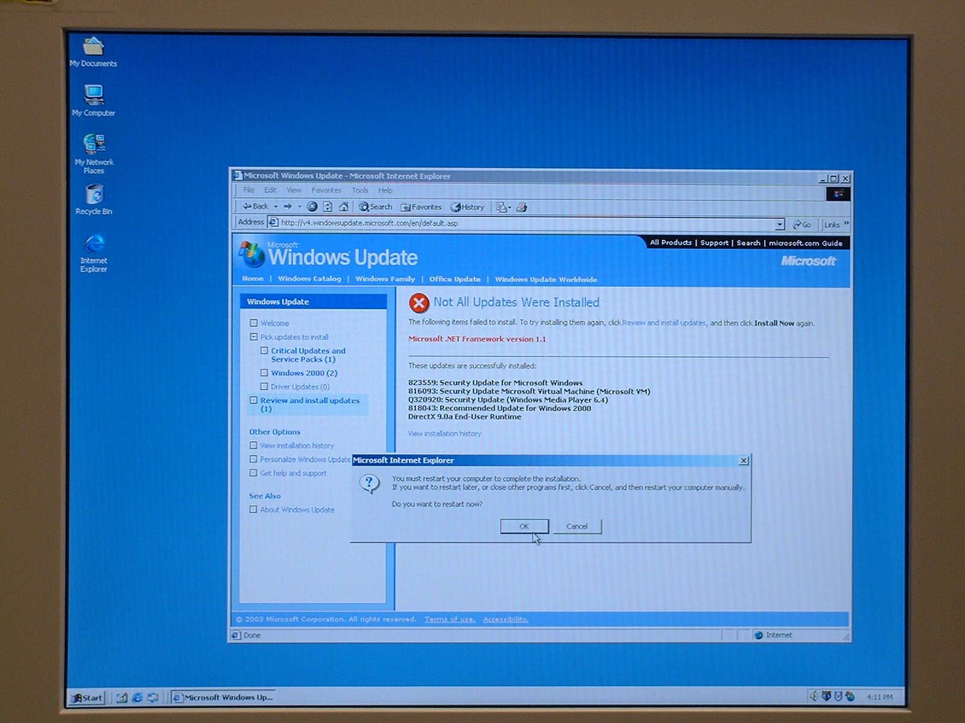
Task: Click the Start button on taskbar
Action: point(87,698)
